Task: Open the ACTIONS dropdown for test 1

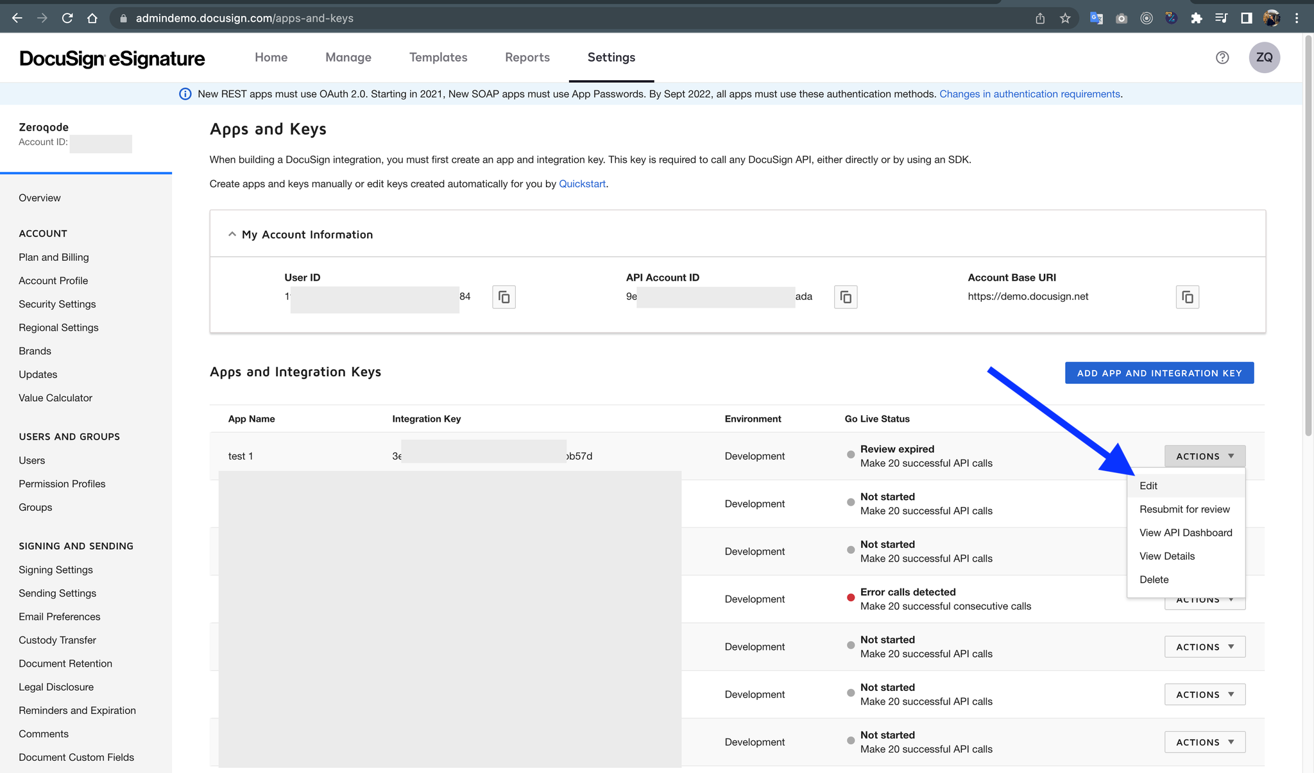Action: click(x=1205, y=456)
